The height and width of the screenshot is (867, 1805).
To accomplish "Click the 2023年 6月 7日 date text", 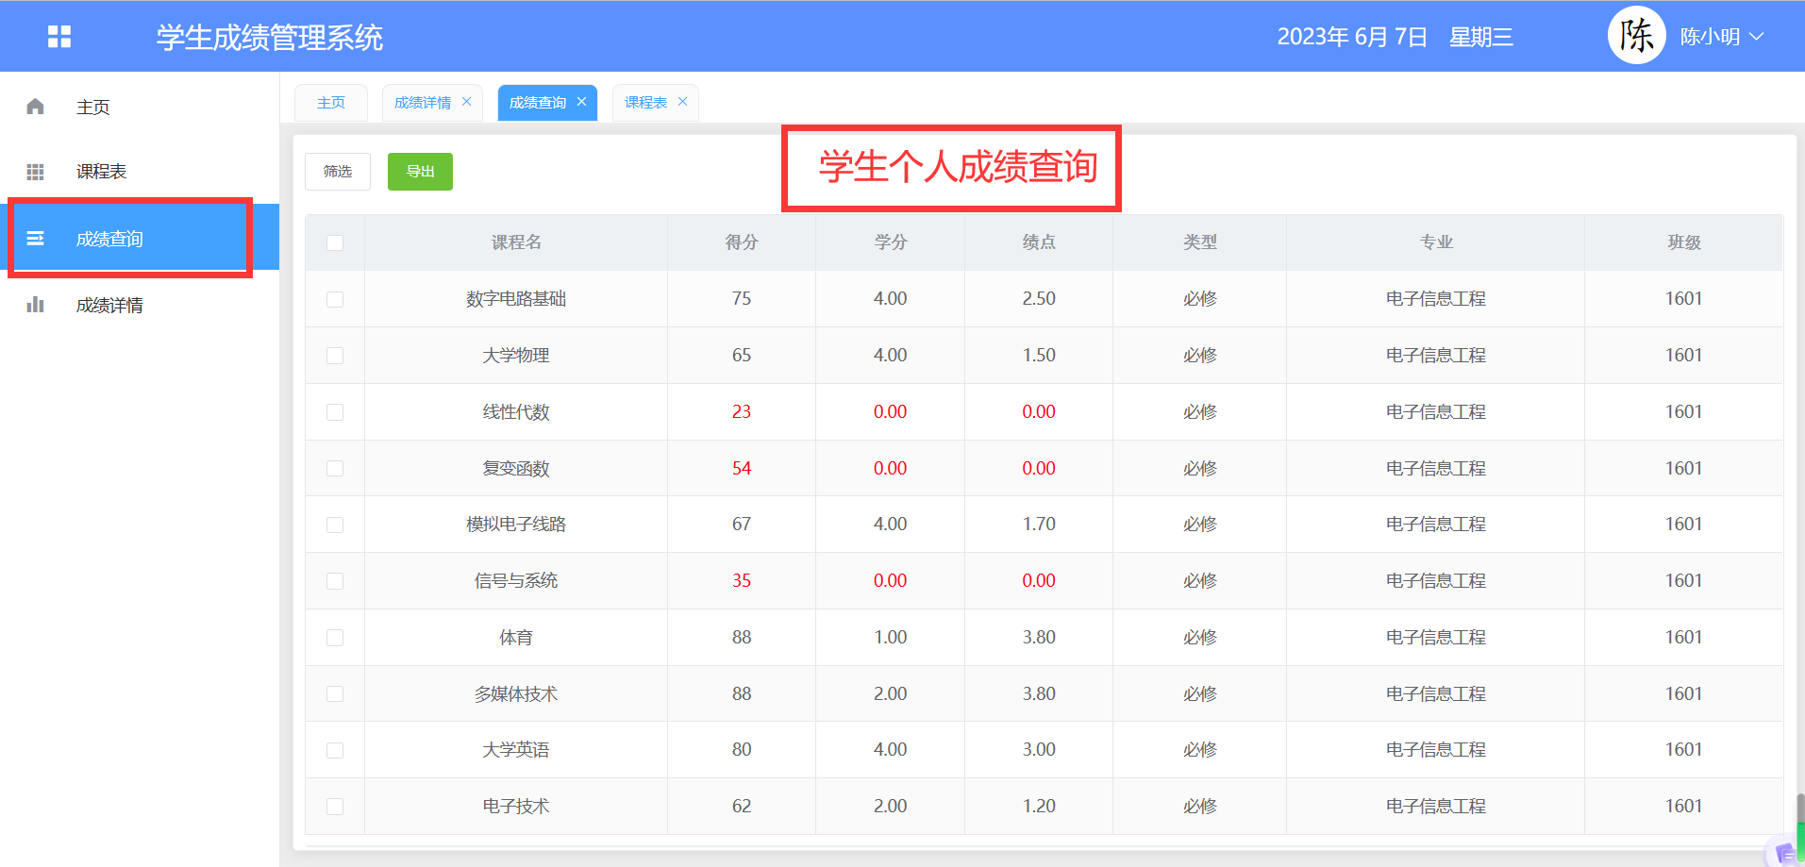I will [1352, 37].
